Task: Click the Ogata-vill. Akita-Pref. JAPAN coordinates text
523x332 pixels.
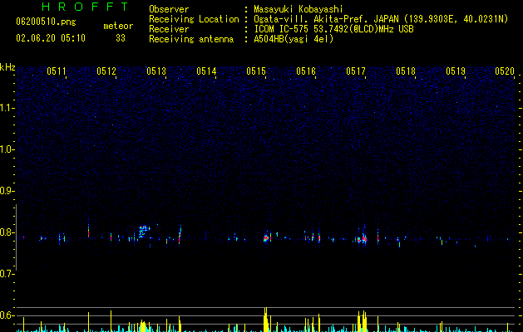Action: point(381,19)
